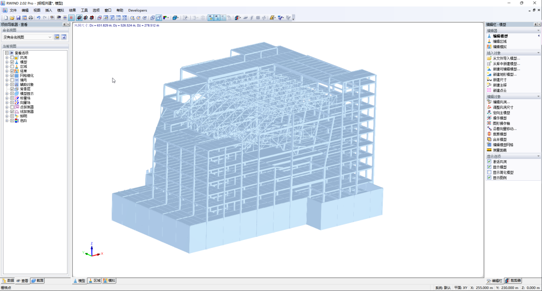This screenshot has width=542, height=291.
Task: Pin the 编辑栏 editor panel
Action: click(535, 25)
